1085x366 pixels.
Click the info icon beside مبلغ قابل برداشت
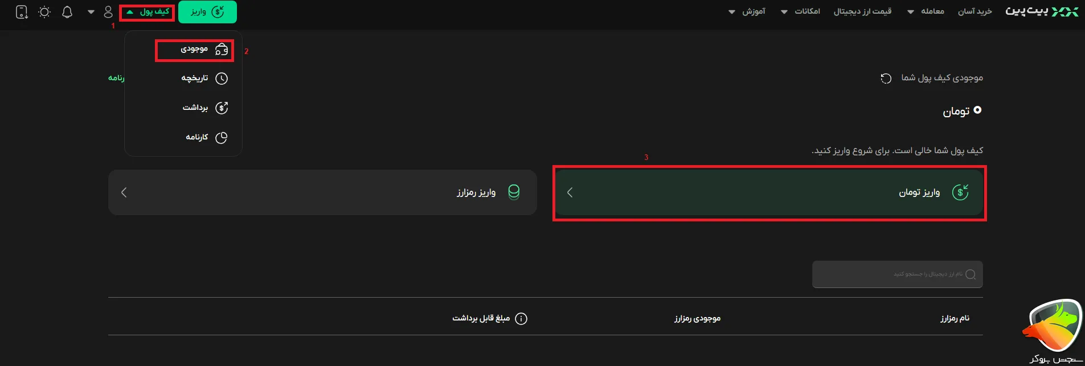[521, 319]
